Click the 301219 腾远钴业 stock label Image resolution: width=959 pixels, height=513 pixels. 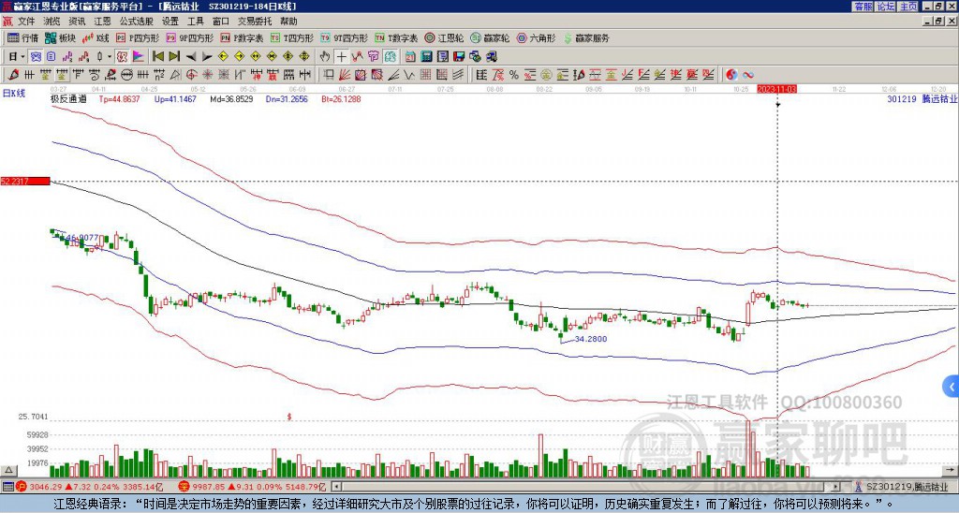tap(922, 99)
